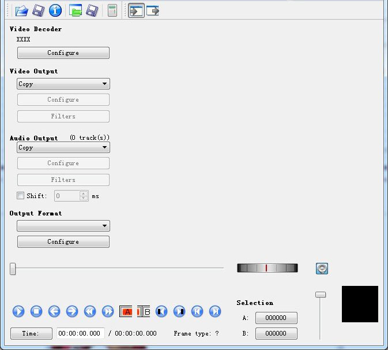
Task: Open the Video Output codec dropdown
Action: (63, 84)
